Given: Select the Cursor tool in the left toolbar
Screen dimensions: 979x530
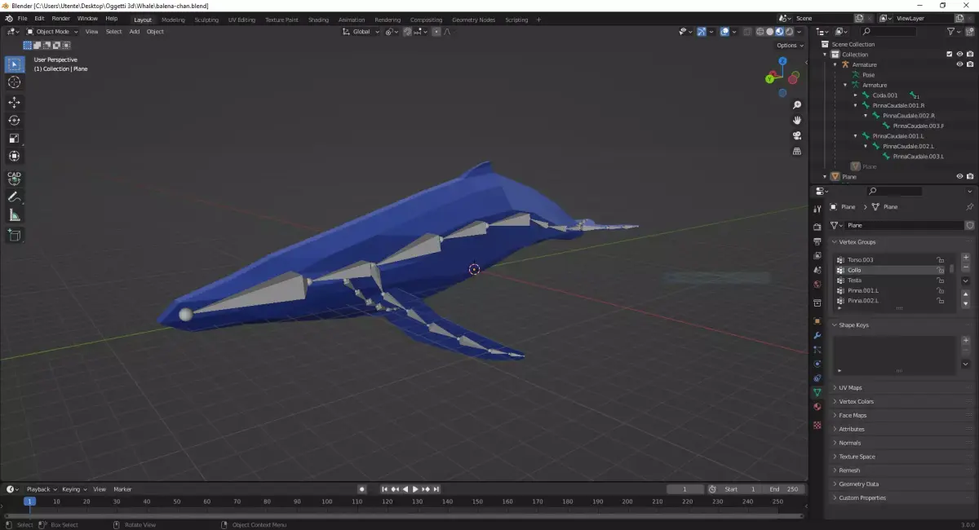Looking at the screenshot, I should point(14,82).
